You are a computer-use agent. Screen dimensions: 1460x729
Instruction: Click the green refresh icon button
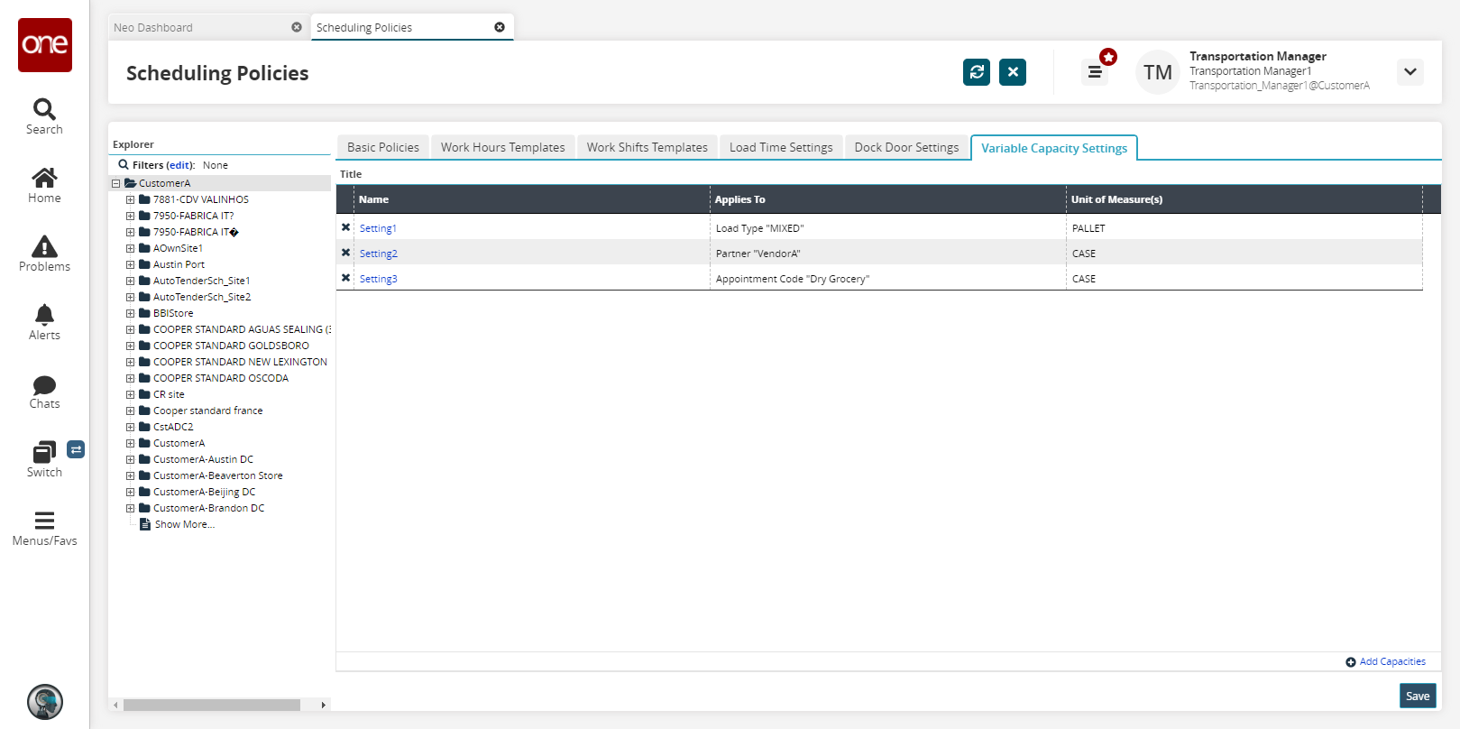click(976, 72)
